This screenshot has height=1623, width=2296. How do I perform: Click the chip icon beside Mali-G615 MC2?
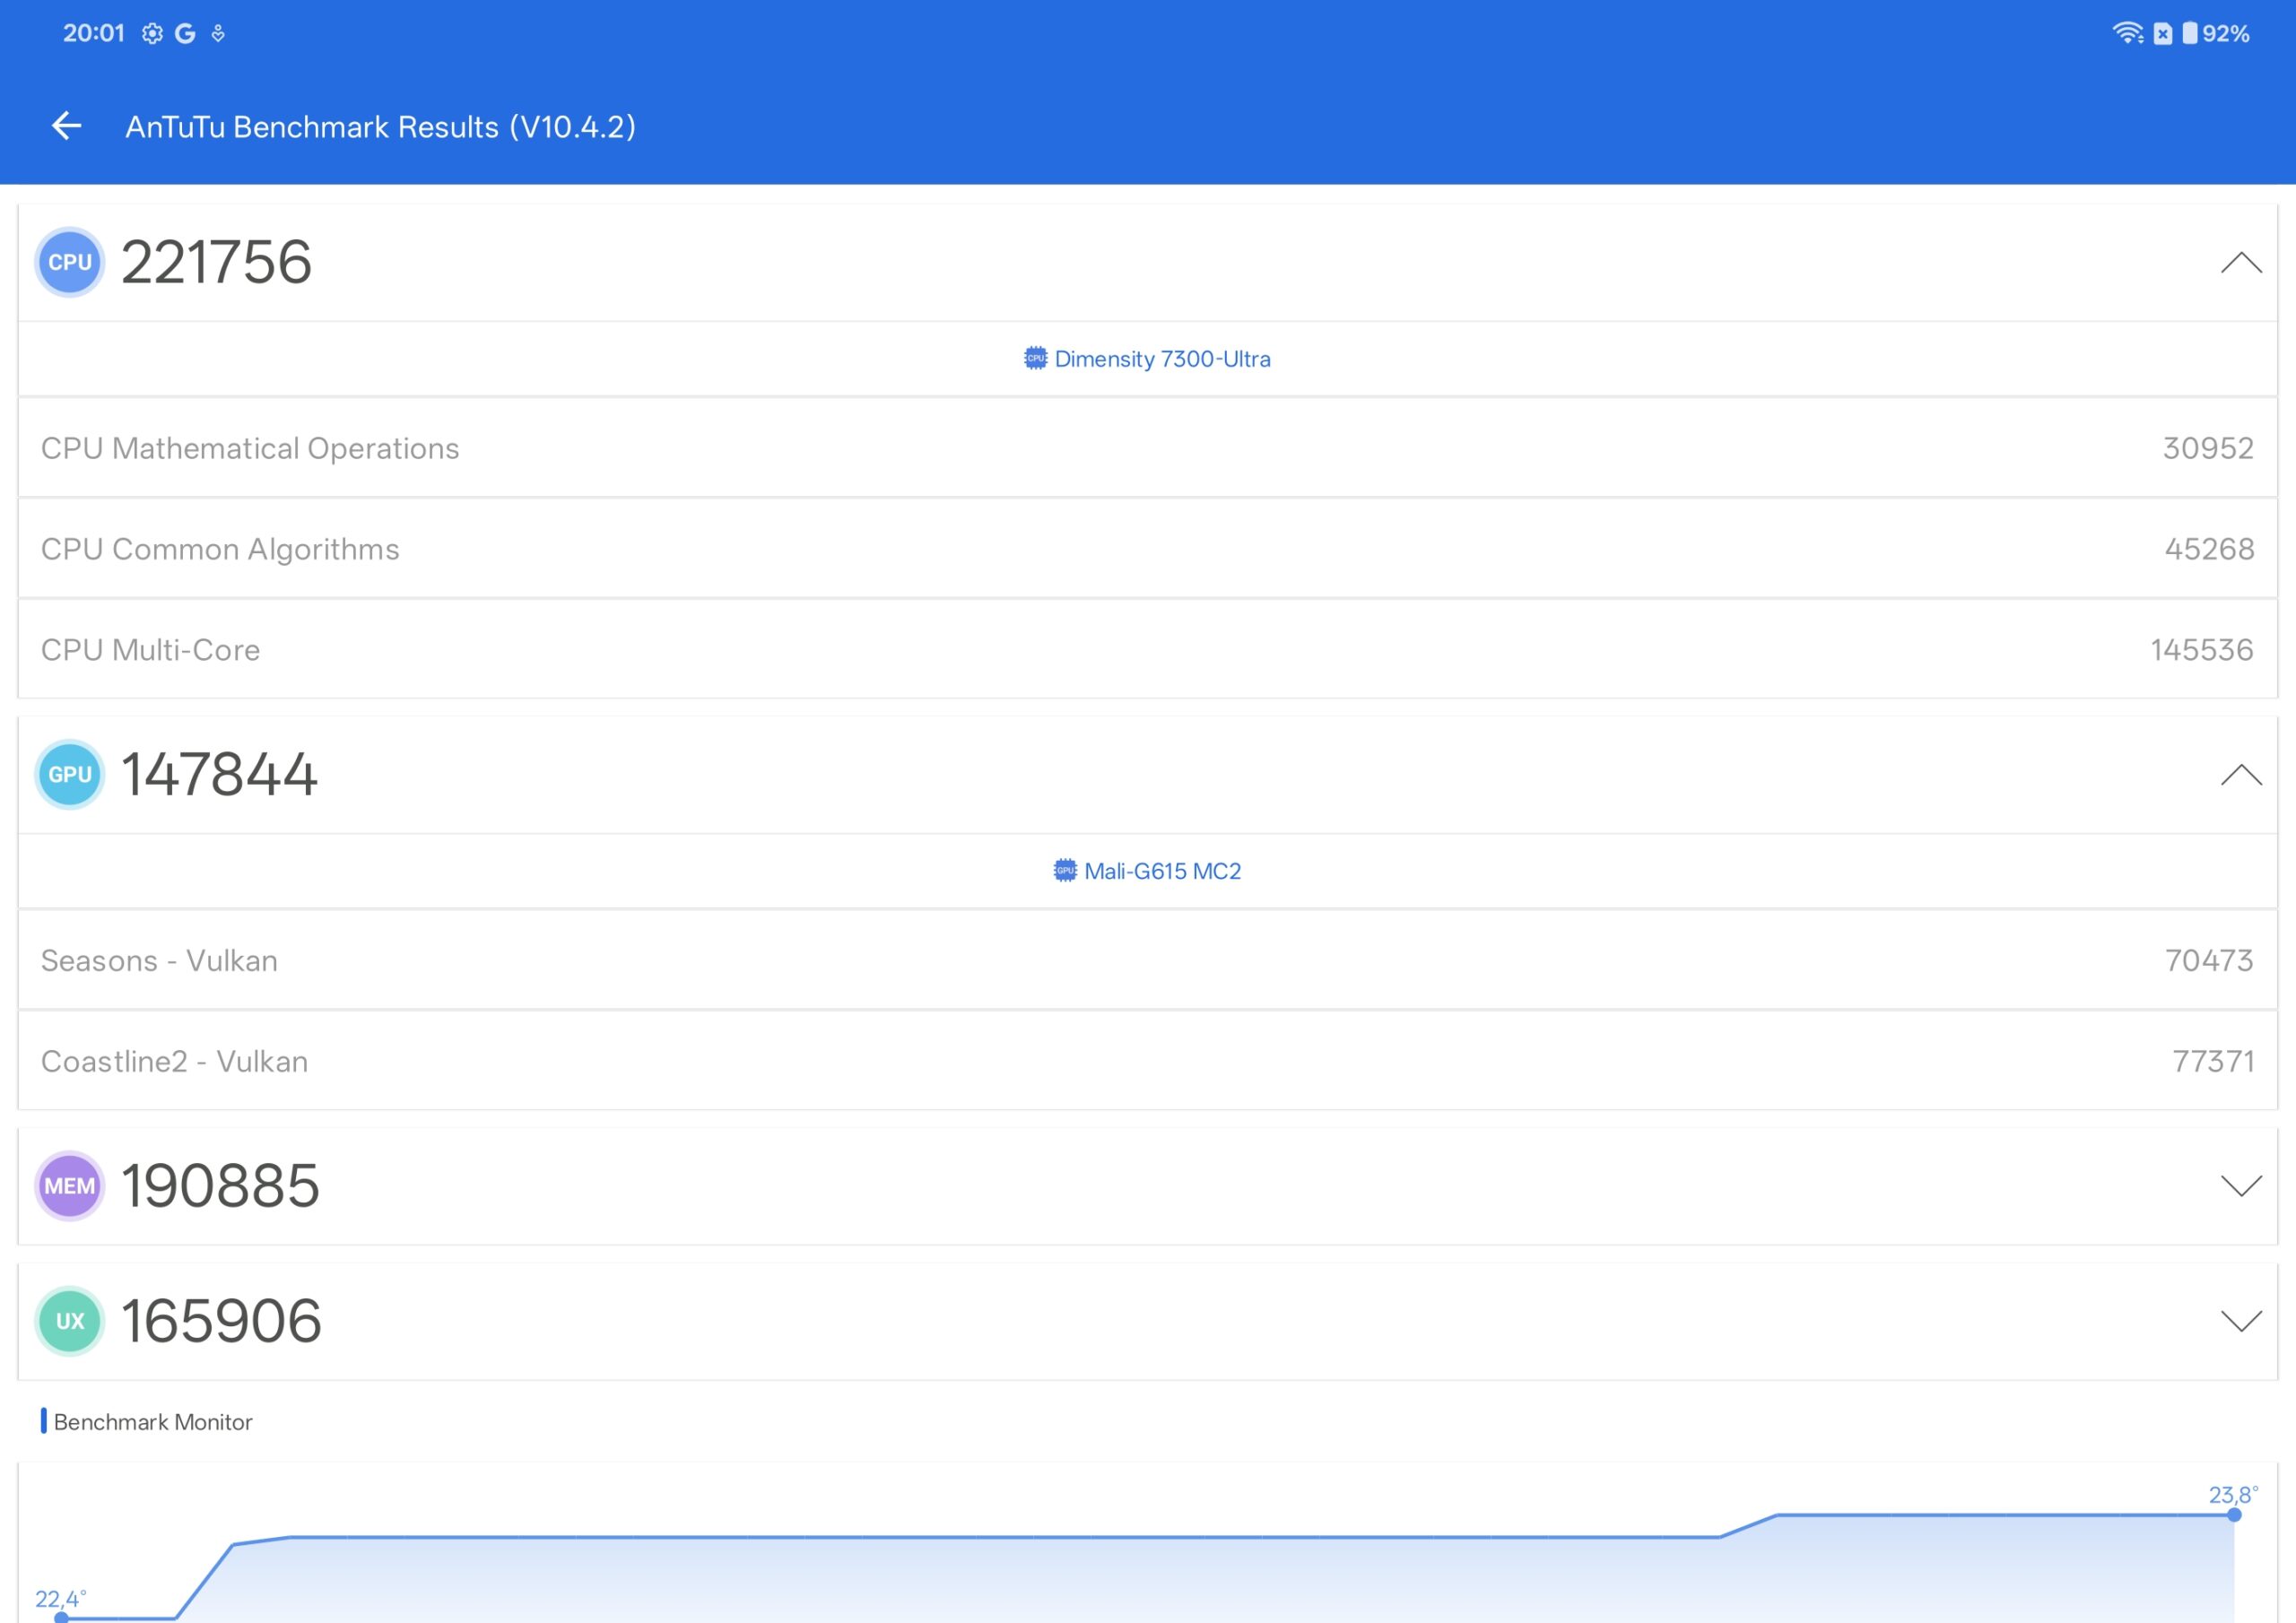pyautogui.click(x=1065, y=870)
